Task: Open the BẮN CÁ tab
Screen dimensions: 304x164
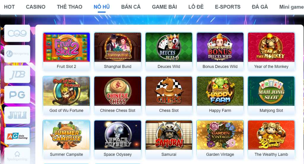Action: 131,7
